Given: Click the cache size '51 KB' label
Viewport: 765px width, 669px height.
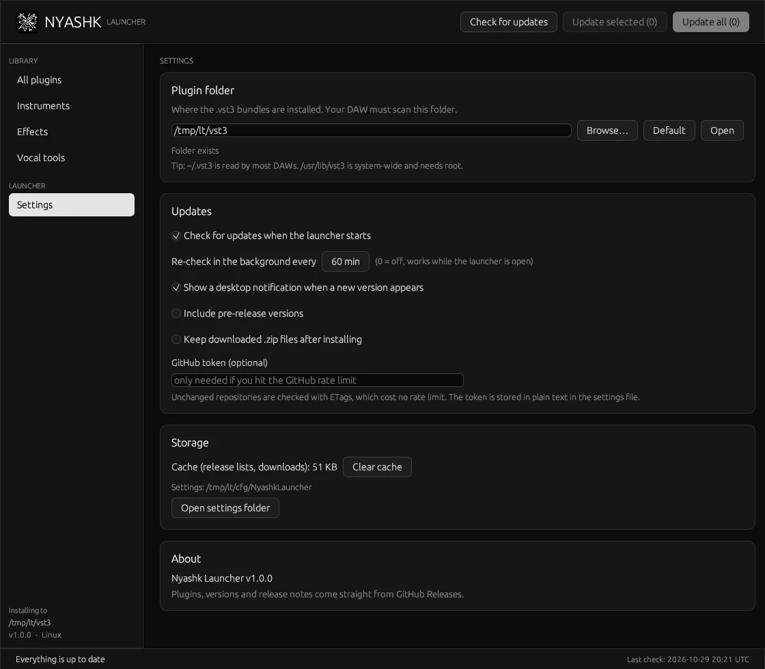Looking at the screenshot, I should pyautogui.click(x=324, y=467).
